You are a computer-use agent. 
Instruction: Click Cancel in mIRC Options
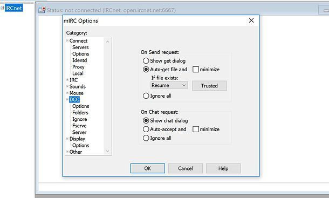point(186,168)
